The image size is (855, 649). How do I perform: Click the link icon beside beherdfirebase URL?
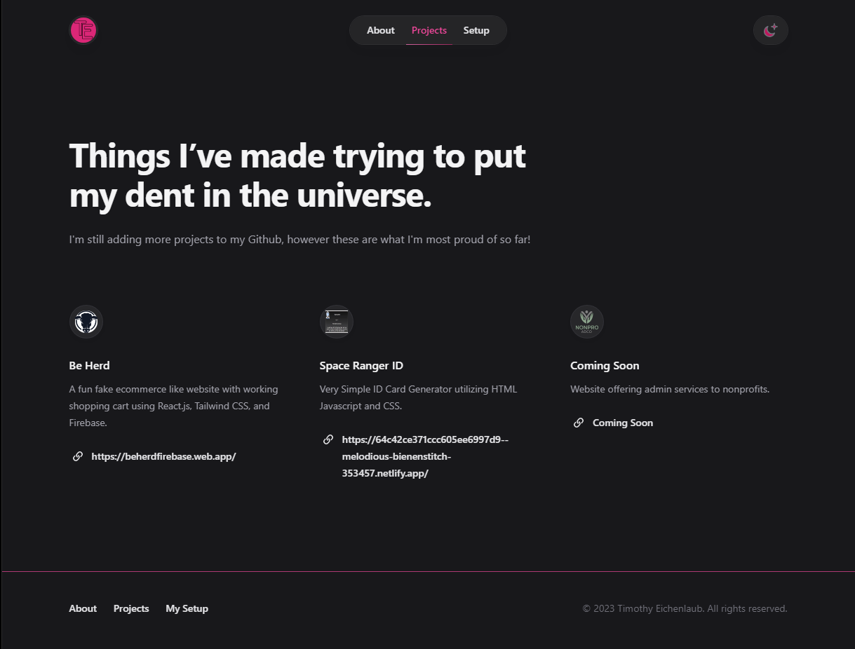point(77,456)
